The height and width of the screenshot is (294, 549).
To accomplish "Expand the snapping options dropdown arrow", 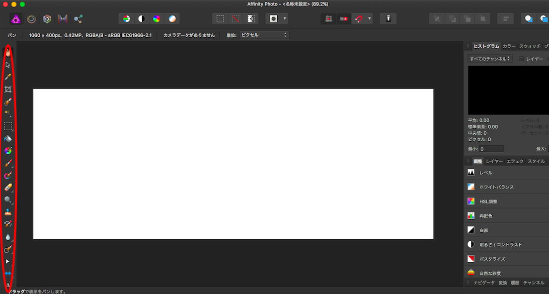I will pyautogui.click(x=370, y=19).
